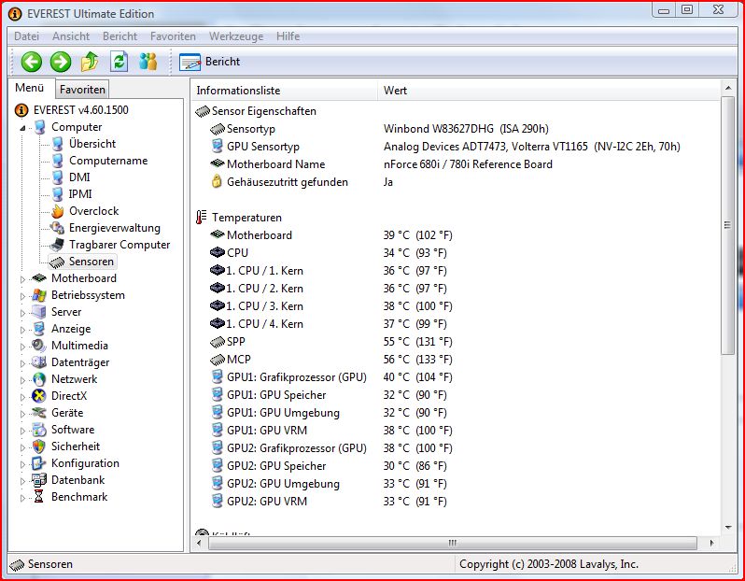Image resolution: width=745 pixels, height=581 pixels.
Task: Open the Werkzeuge menu
Action: tap(235, 36)
